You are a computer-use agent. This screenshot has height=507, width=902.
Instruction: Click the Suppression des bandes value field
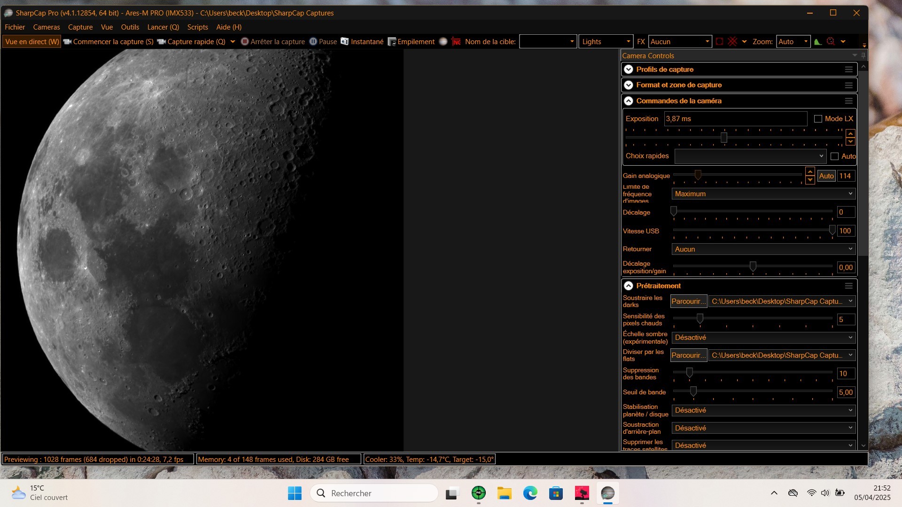point(846,374)
